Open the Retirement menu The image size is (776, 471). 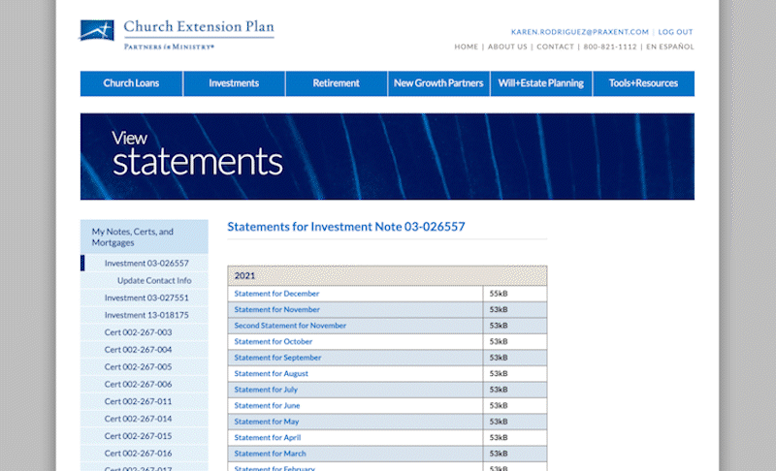pos(336,83)
